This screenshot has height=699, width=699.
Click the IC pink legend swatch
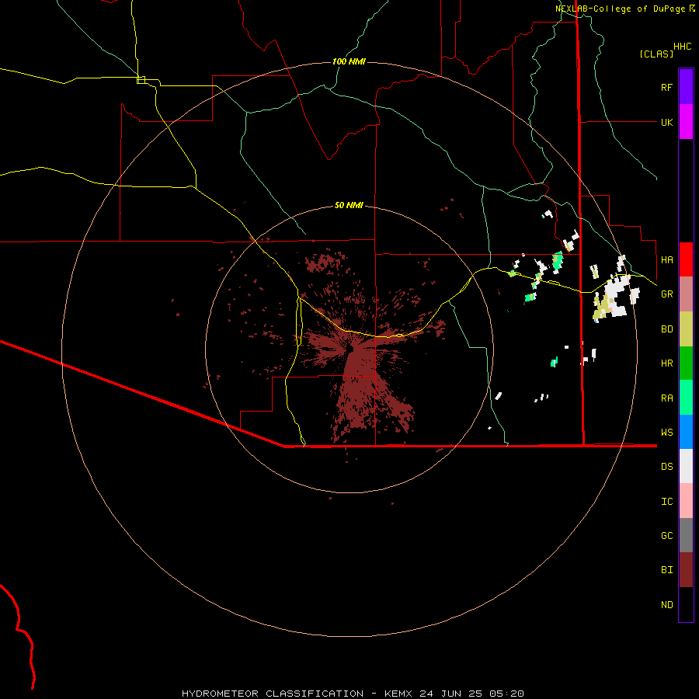coord(686,501)
